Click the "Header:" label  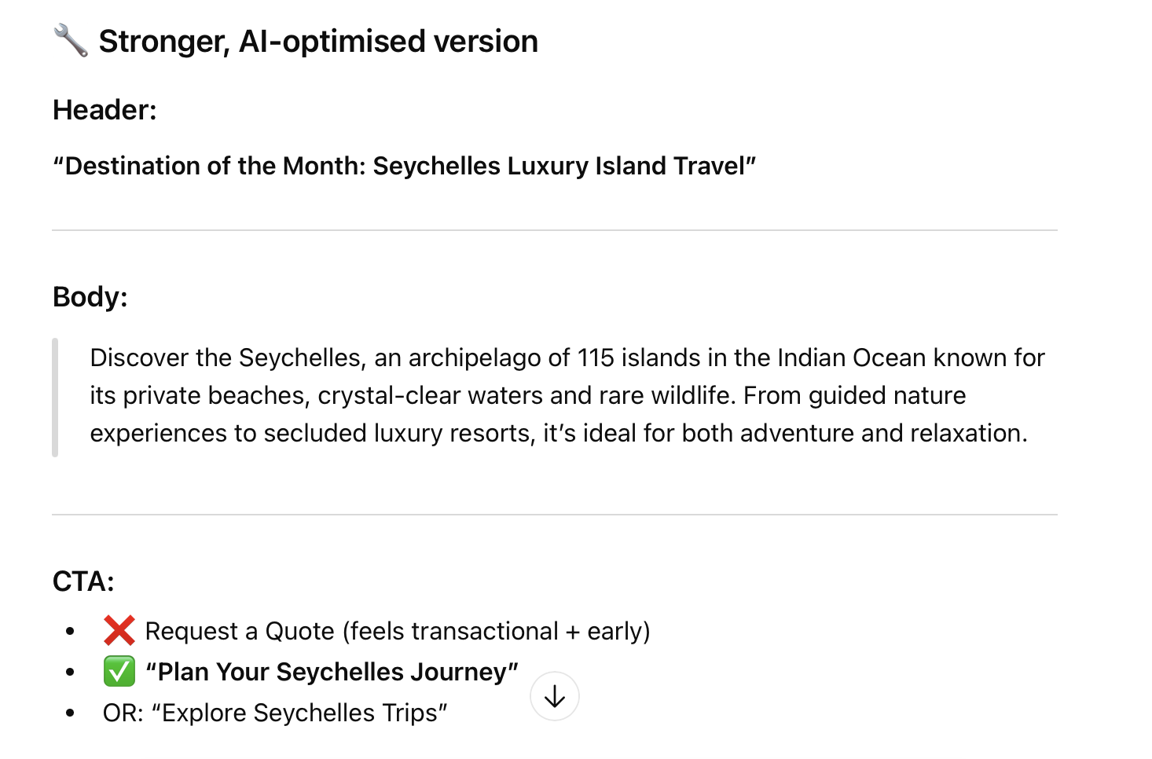105,110
